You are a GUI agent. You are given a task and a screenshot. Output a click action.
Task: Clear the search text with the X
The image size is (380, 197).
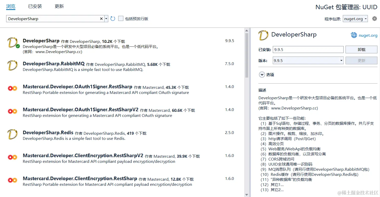[x=101, y=19]
